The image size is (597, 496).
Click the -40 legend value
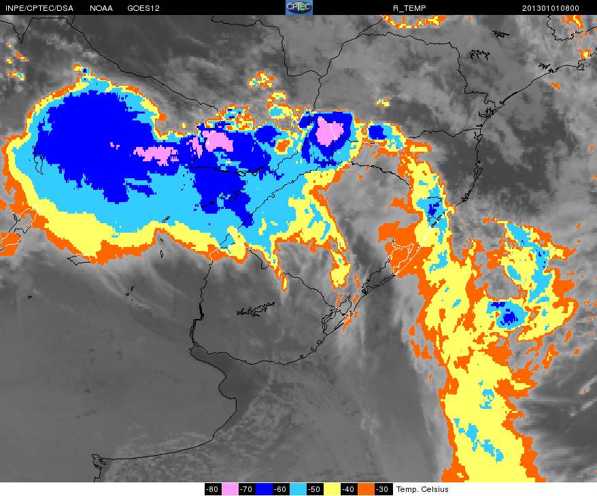348,489
